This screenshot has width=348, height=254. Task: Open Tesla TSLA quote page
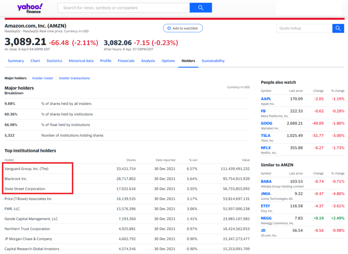tap(267, 135)
